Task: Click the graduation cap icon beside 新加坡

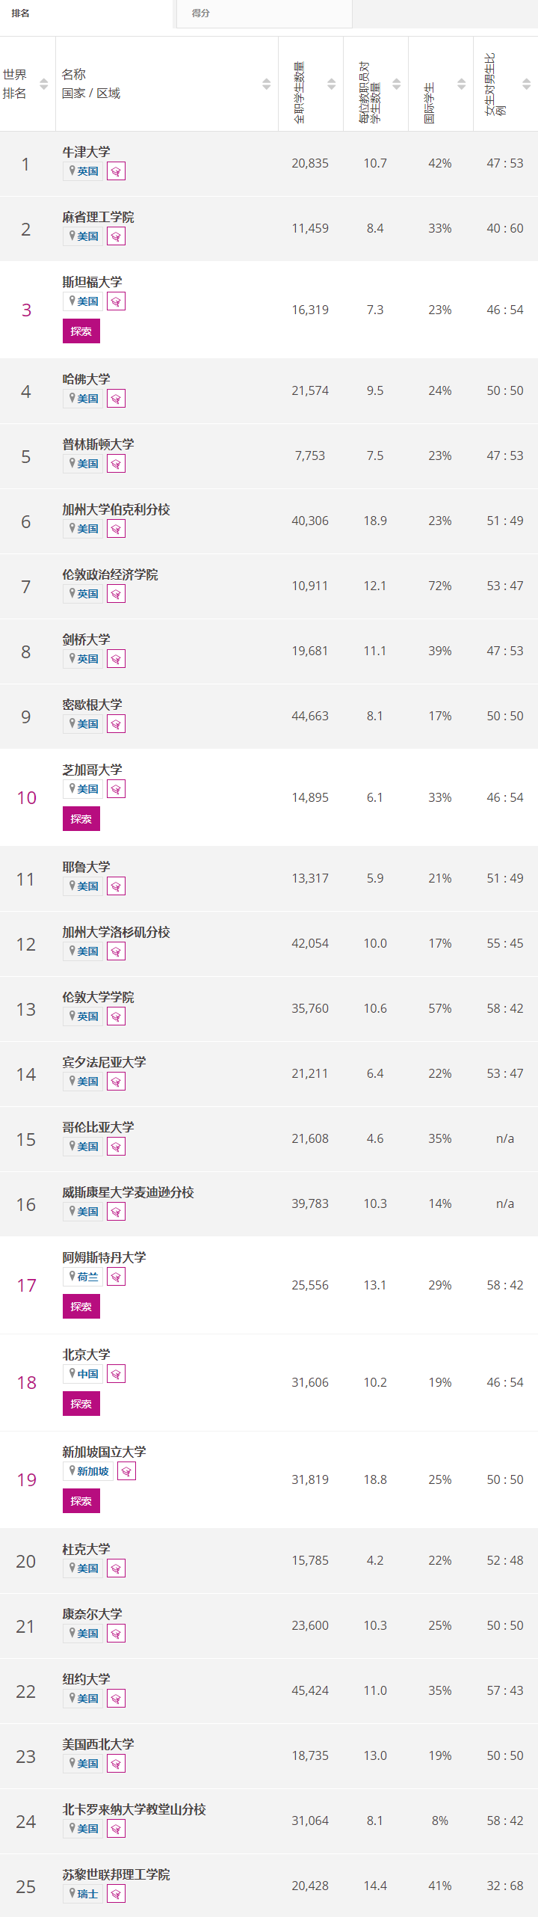Action: (x=126, y=1471)
